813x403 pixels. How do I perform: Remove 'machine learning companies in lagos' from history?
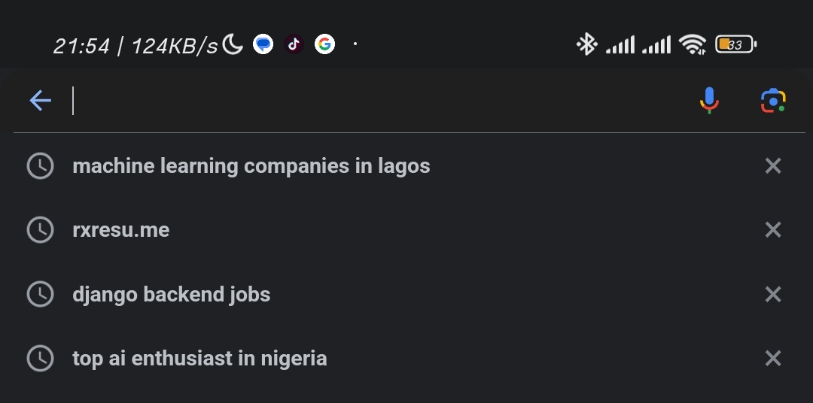(773, 165)
